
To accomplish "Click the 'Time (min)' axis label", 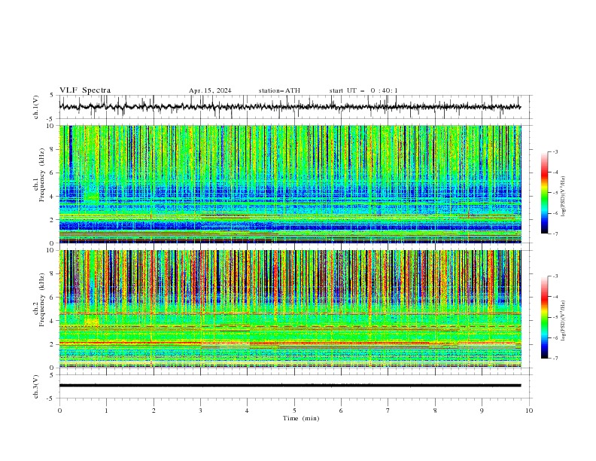I will 301,418.
